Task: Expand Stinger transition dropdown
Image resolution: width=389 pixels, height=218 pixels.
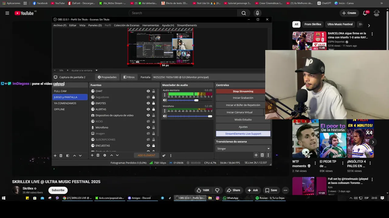Action: point(268,149)
